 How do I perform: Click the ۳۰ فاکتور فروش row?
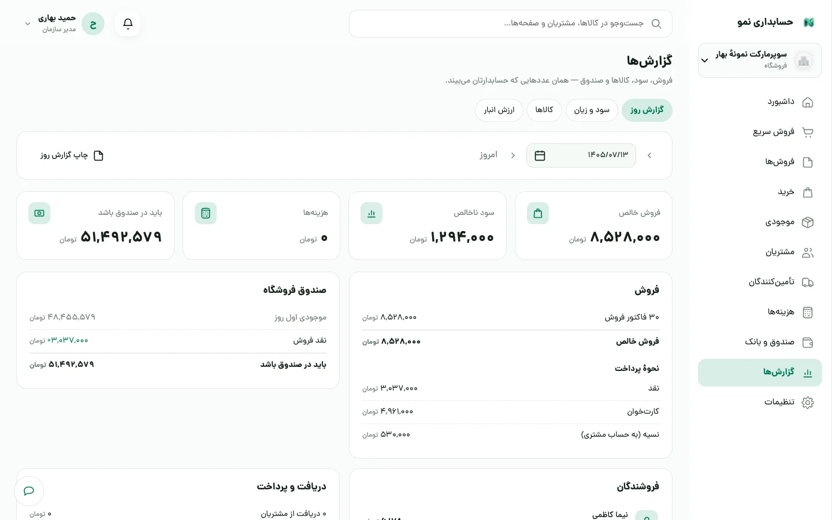(511, 317)
